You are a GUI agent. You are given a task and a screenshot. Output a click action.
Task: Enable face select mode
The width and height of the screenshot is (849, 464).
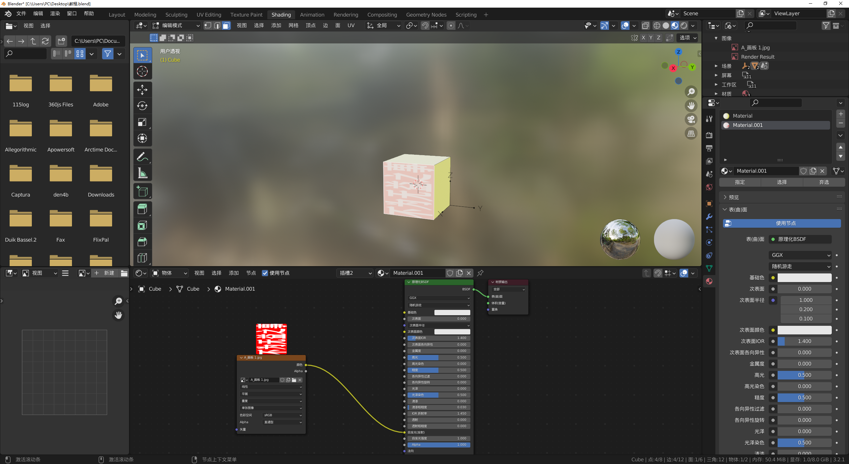click(226, 26)
